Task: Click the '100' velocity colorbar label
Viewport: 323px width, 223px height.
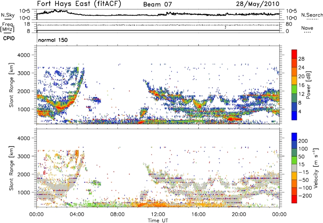Action: (303, 149)
